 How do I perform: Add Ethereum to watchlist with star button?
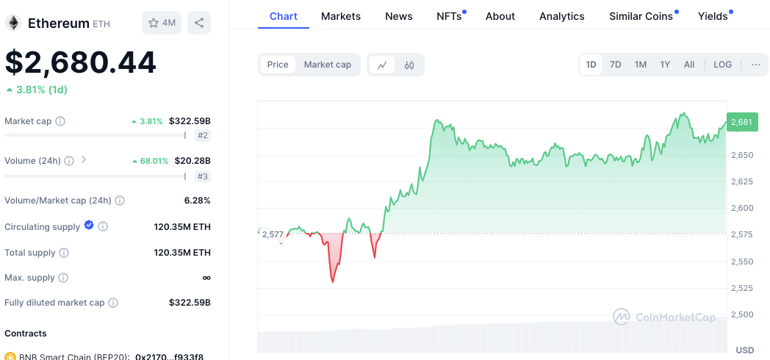click(x=162, y=23)
